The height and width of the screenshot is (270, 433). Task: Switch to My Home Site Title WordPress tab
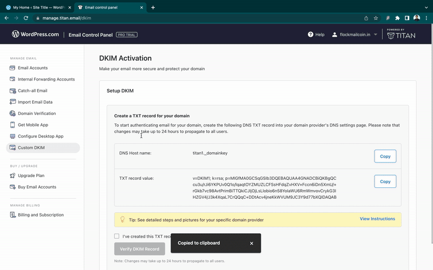coord(38,8)
